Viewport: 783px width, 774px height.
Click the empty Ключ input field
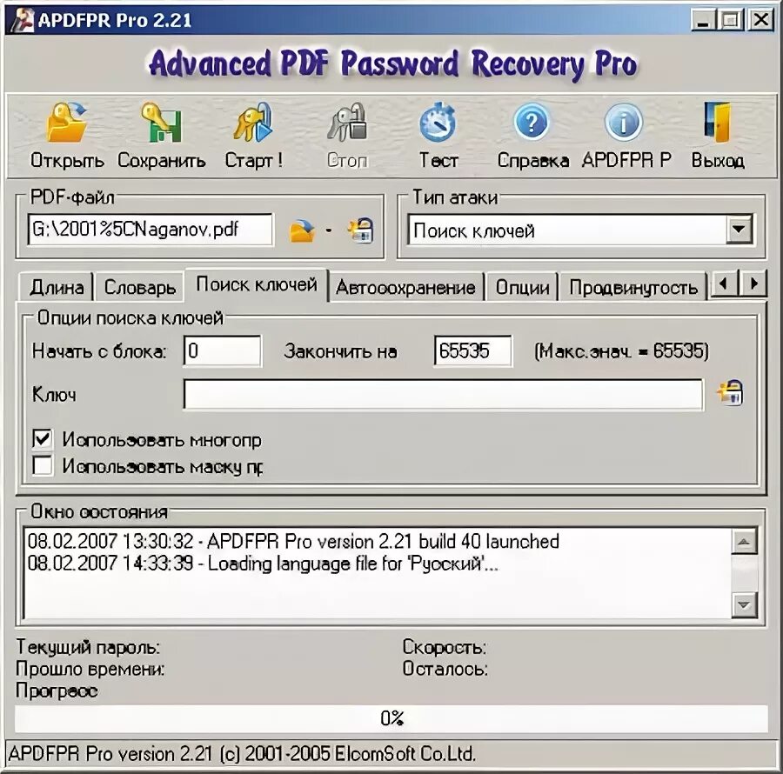(444, 394)
